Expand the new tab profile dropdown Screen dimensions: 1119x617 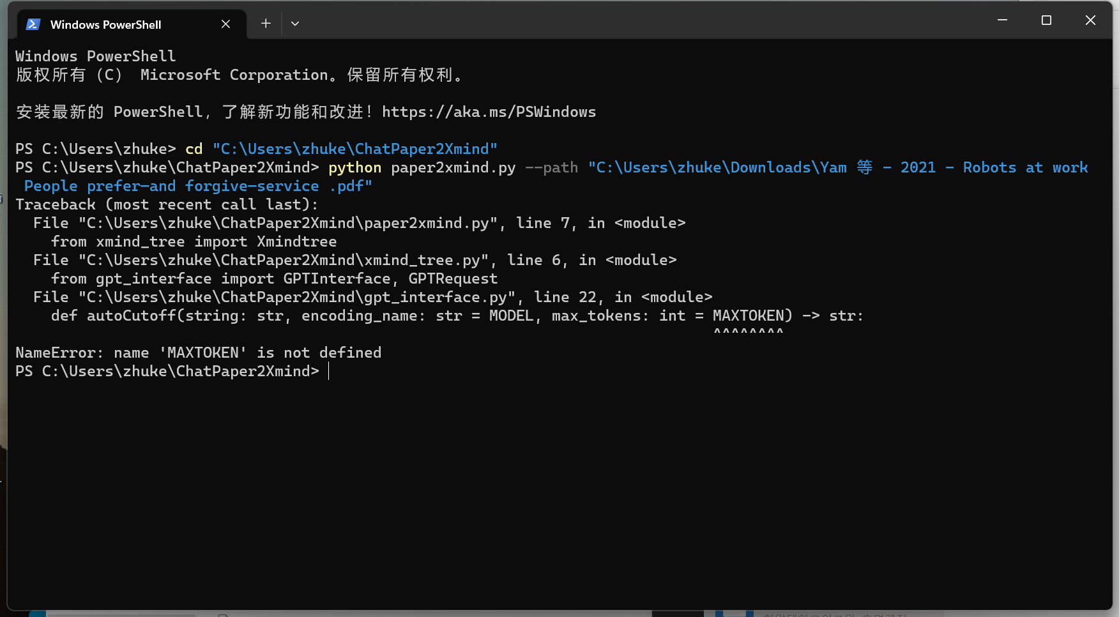[x=295, y=24]
